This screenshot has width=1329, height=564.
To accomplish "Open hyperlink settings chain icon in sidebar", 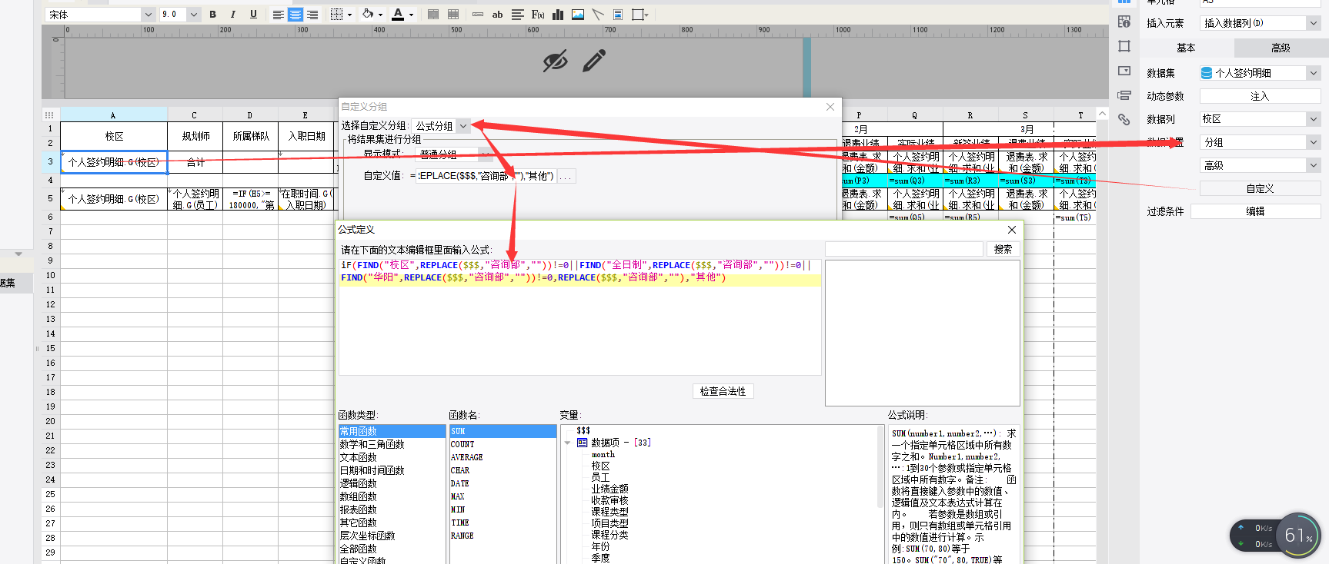I will point(1124,120).
